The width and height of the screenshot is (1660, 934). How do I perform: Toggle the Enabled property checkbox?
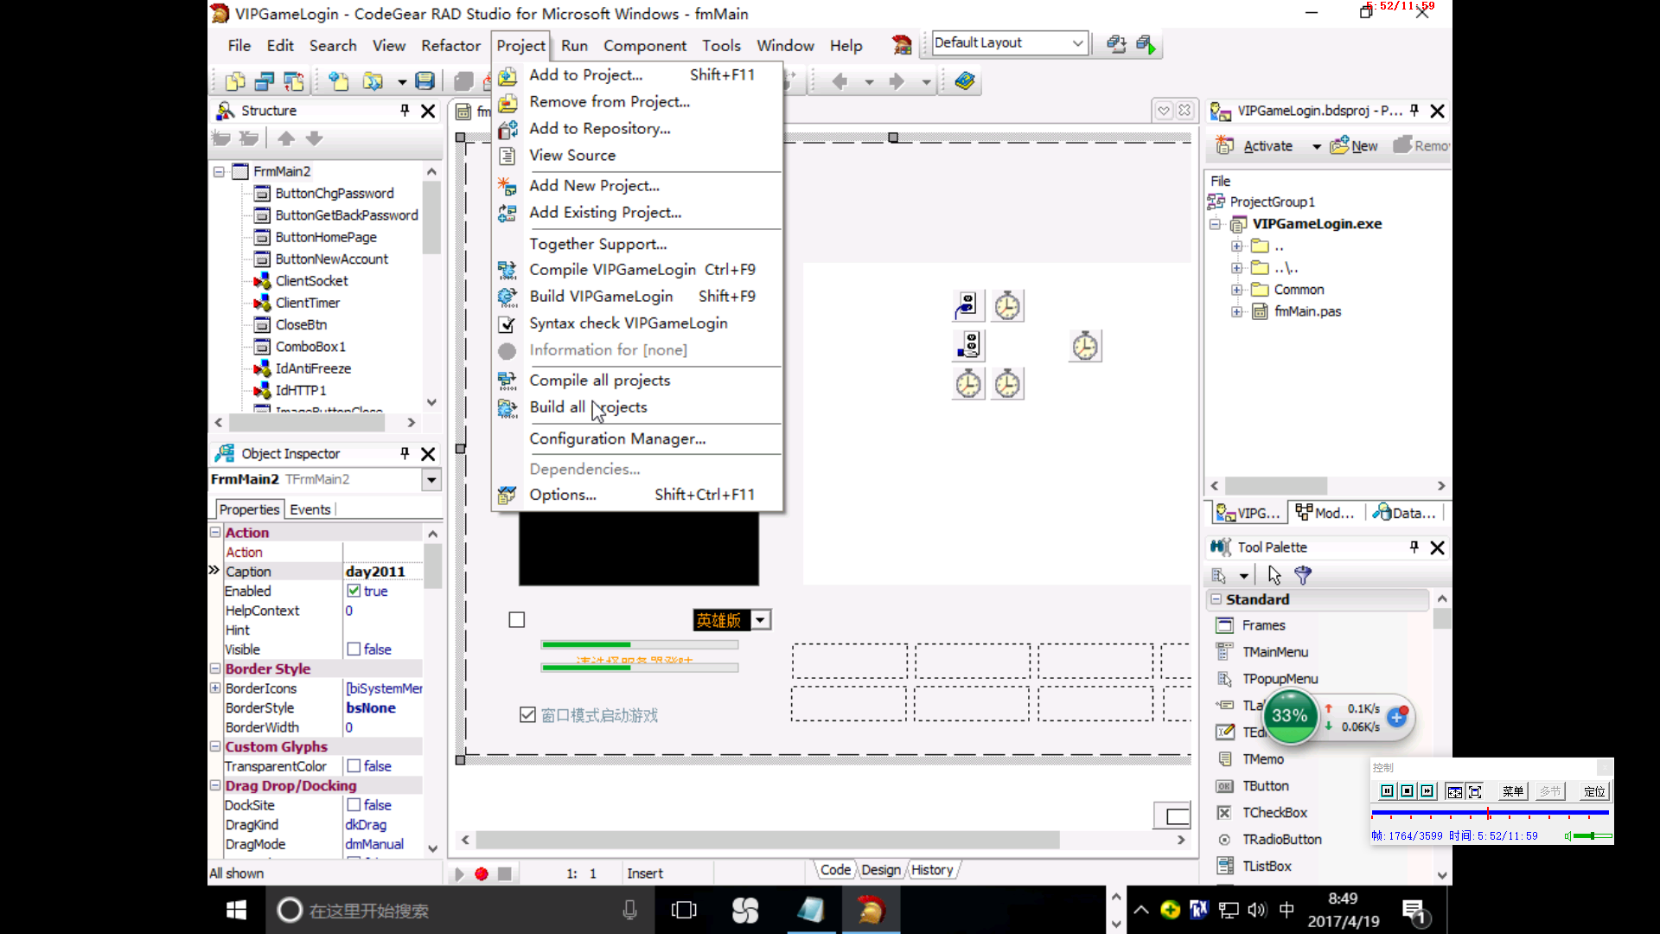[x=354, y=591]
